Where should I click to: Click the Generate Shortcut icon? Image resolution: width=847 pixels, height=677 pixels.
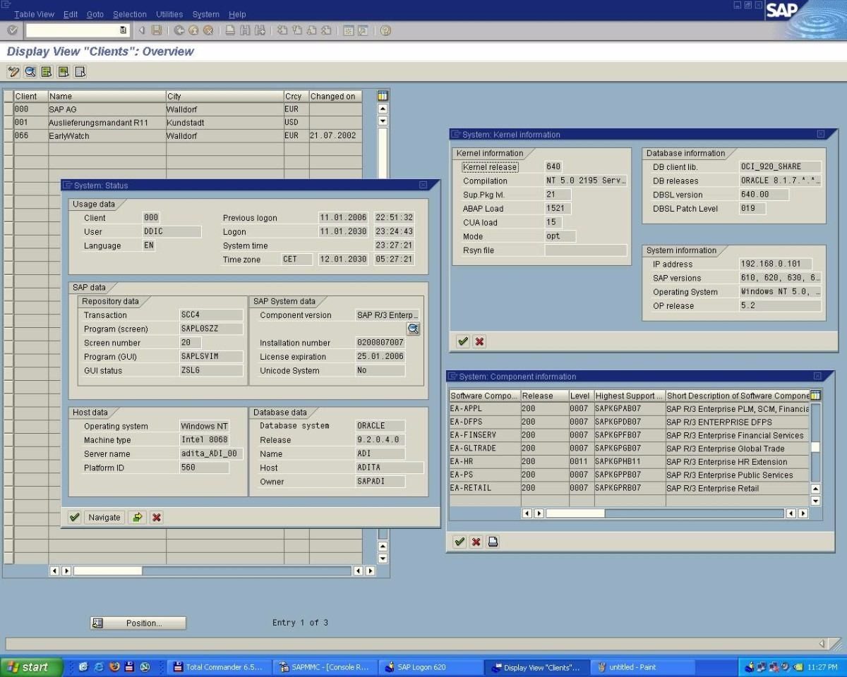(x=363, y=30)
